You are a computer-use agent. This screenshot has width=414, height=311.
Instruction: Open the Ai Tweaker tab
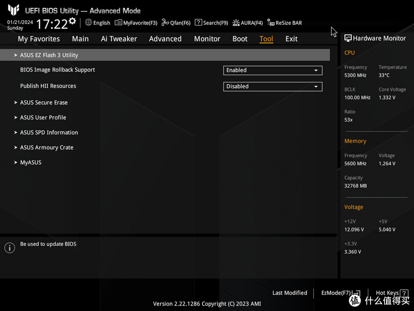pos(119,39)
